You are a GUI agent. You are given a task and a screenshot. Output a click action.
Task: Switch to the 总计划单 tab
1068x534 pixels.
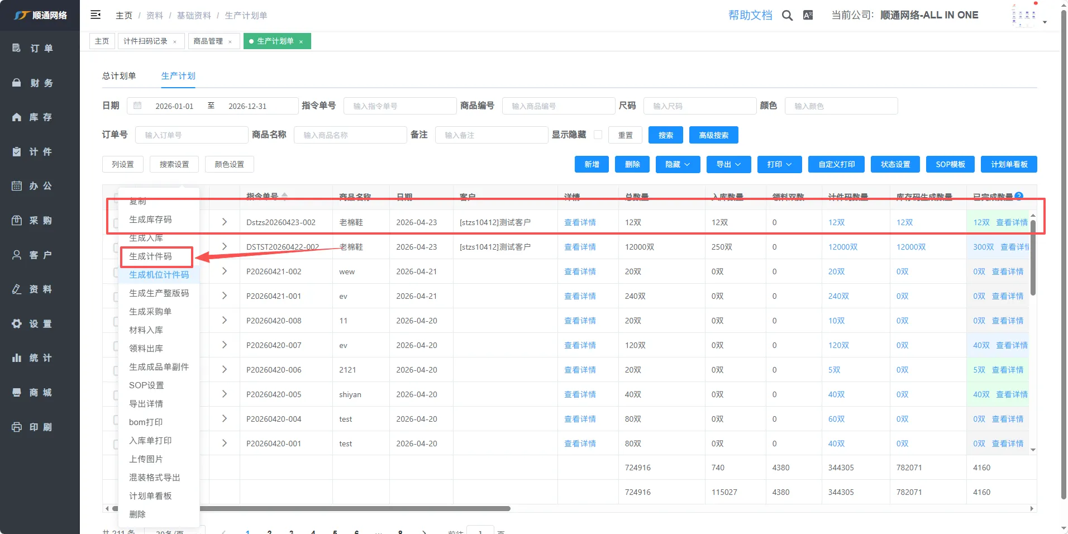(119, 76)
